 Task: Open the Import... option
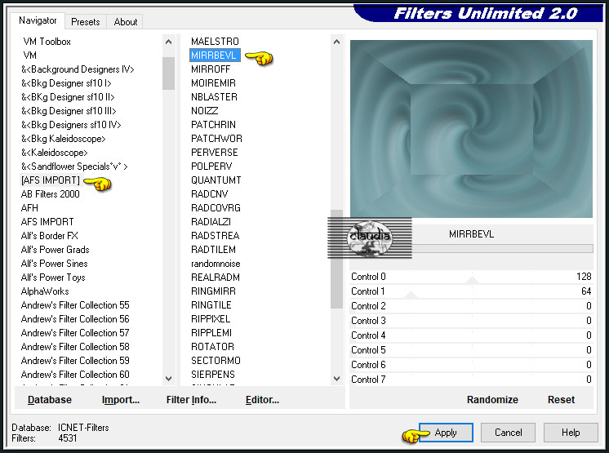tap(121, 400)
